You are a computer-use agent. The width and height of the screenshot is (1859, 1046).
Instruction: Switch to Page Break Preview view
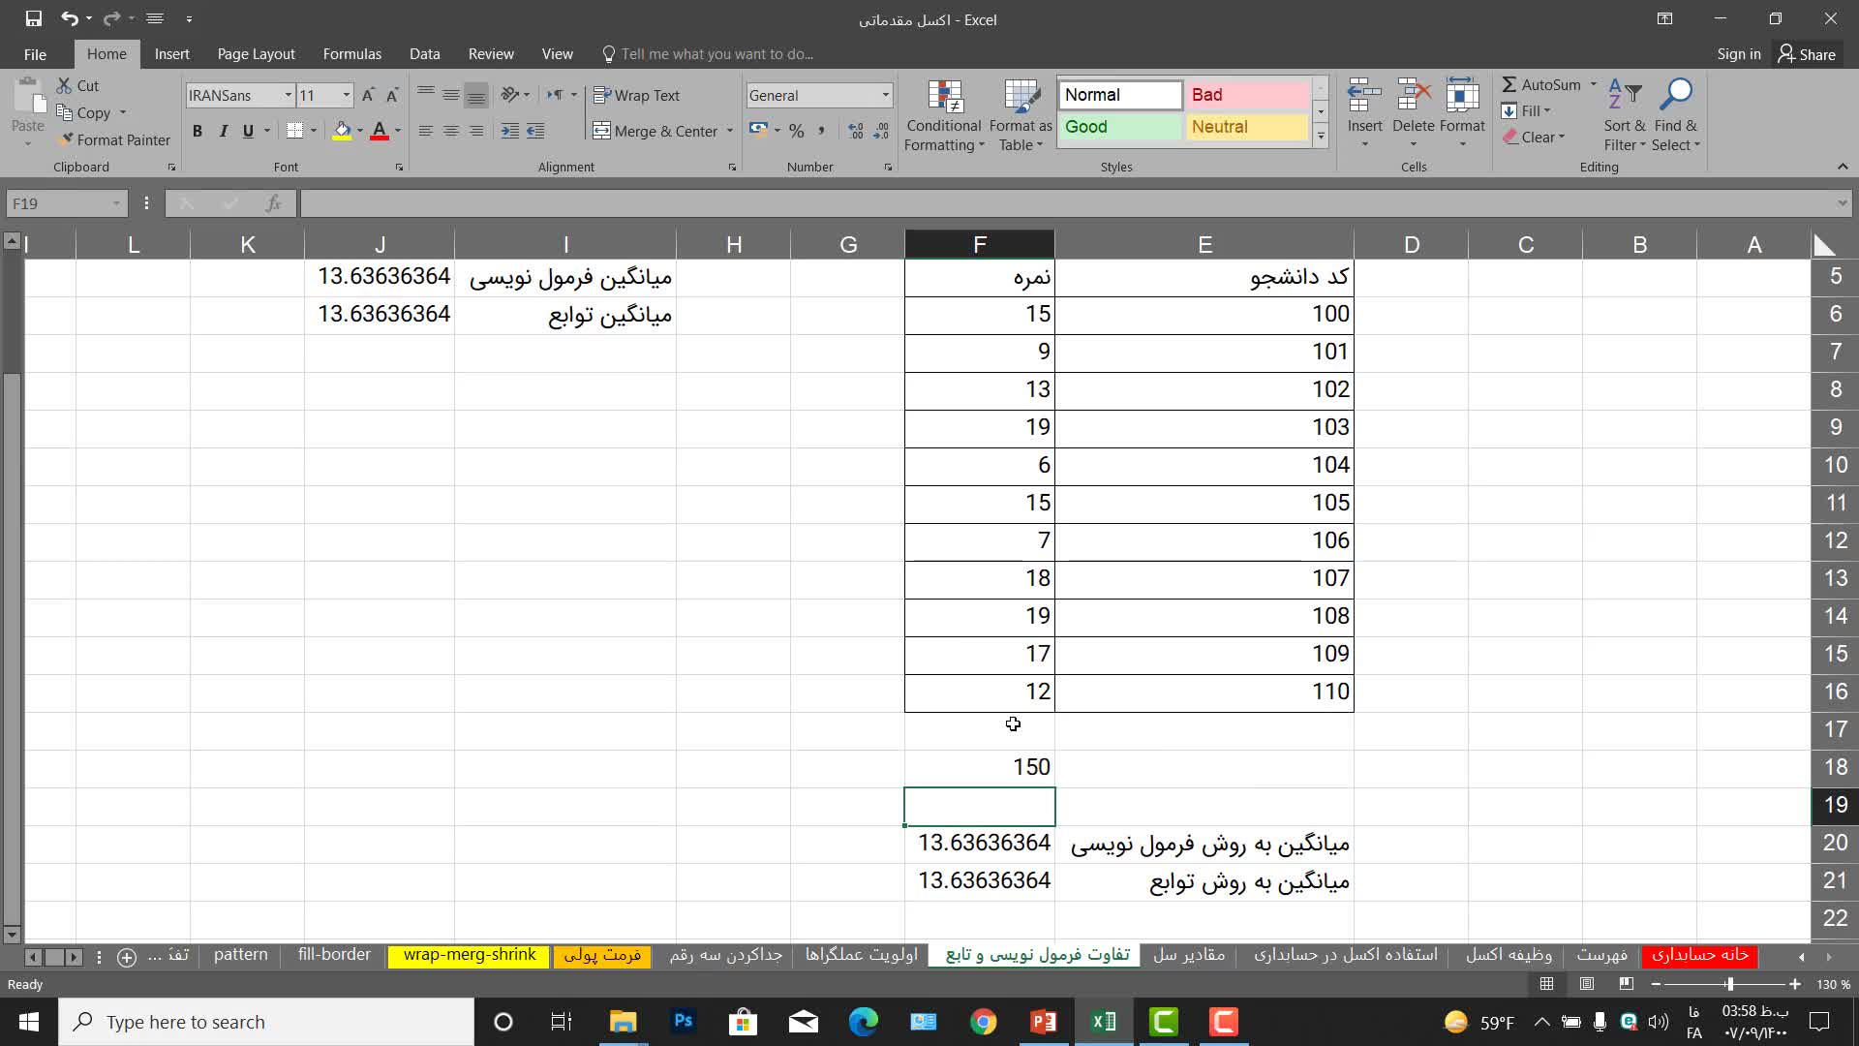(1627, 984)
